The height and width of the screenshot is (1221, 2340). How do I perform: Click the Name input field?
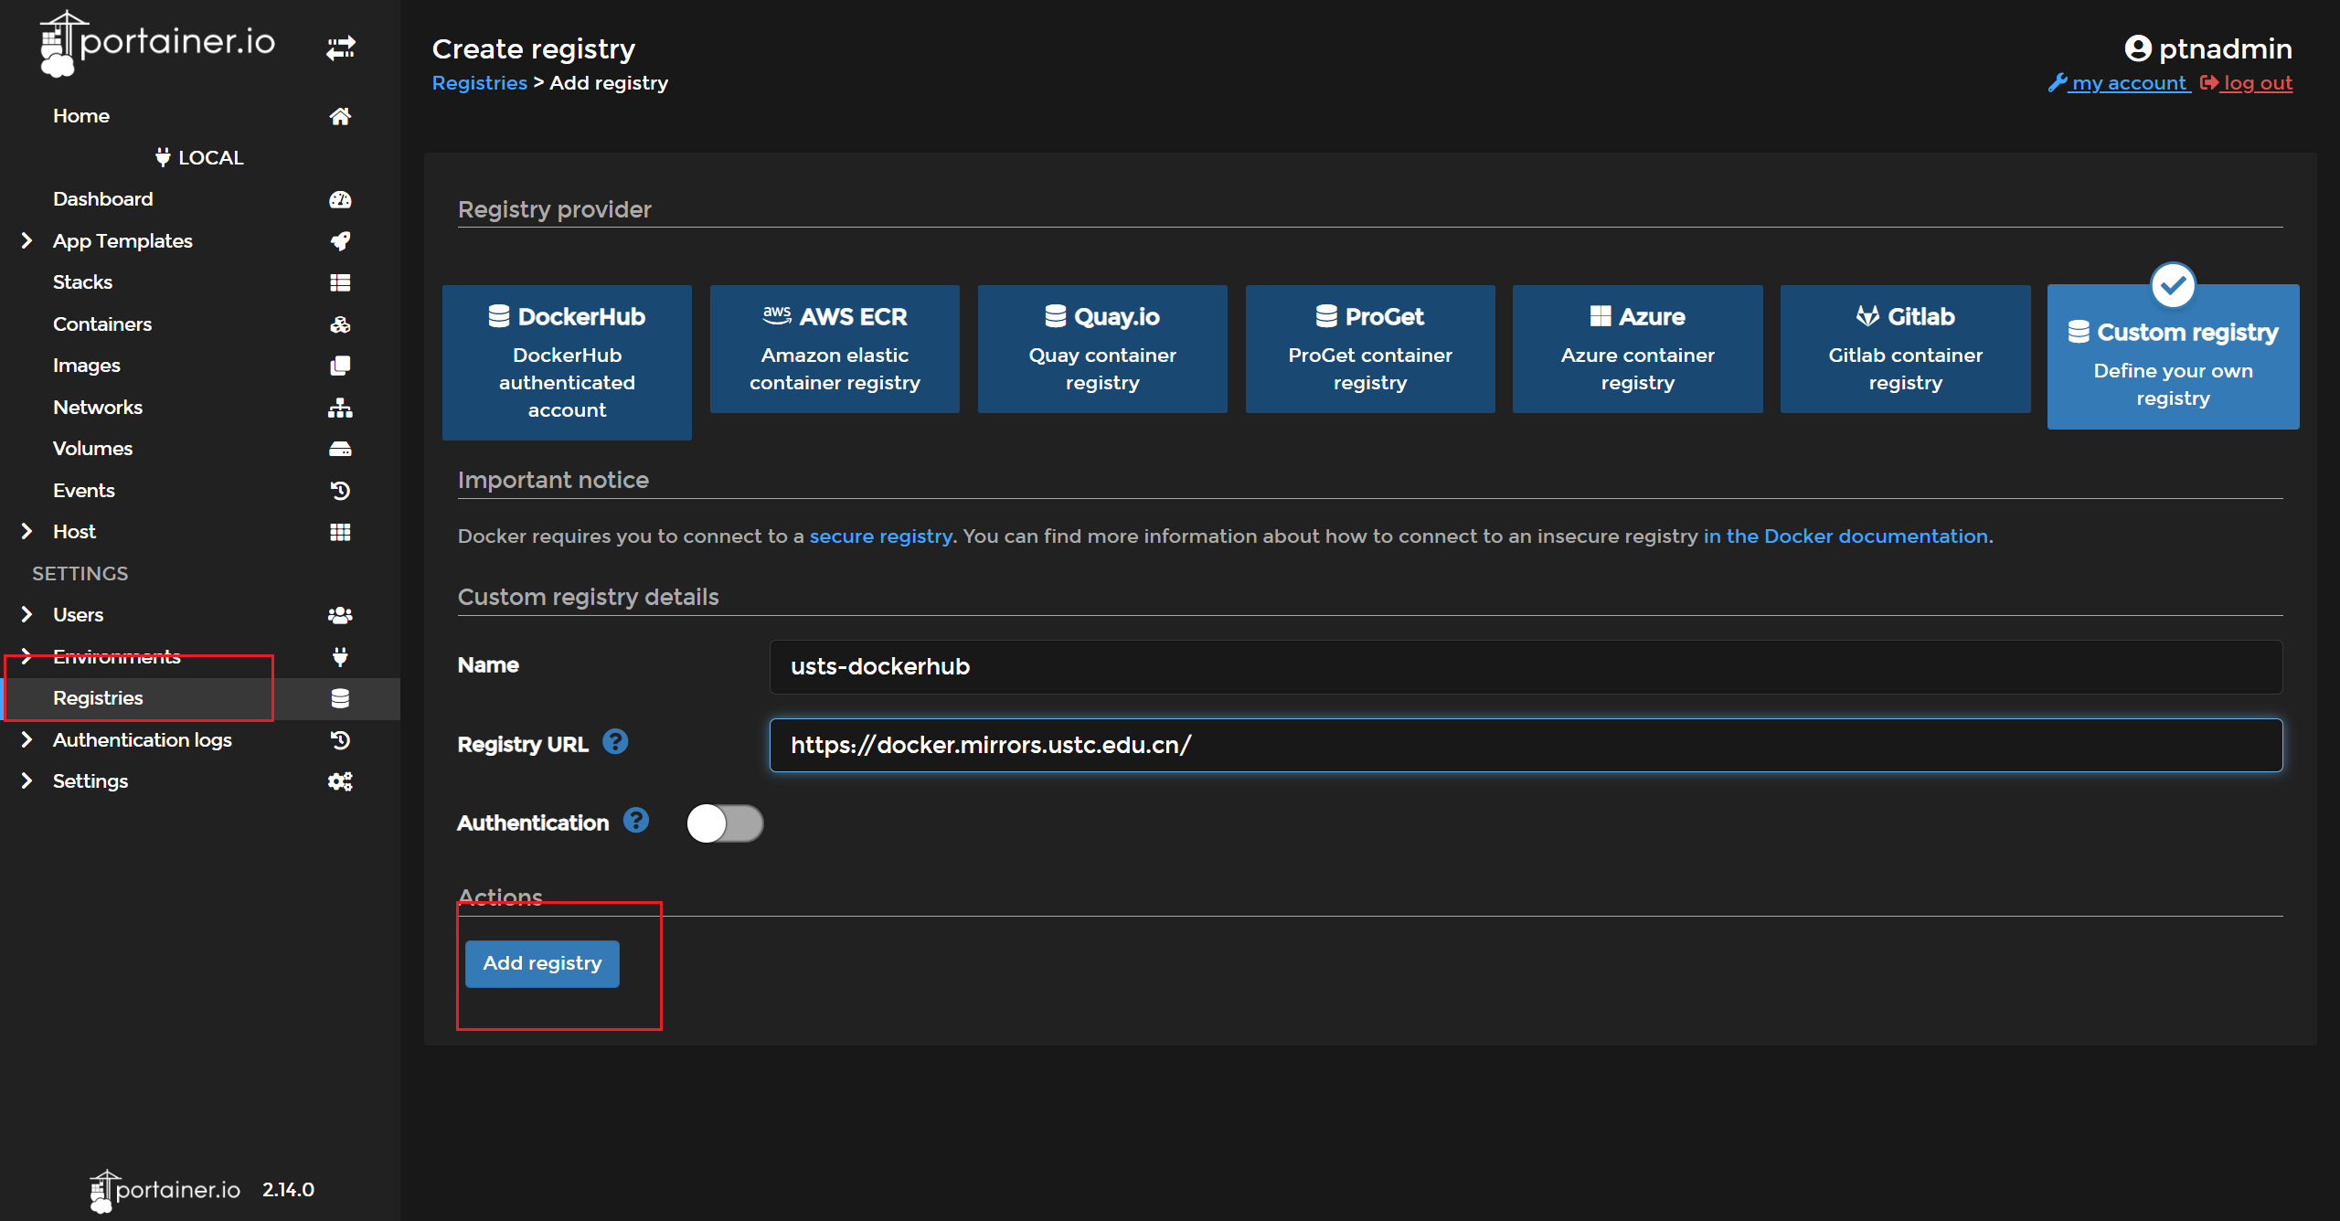(1526, 667)
